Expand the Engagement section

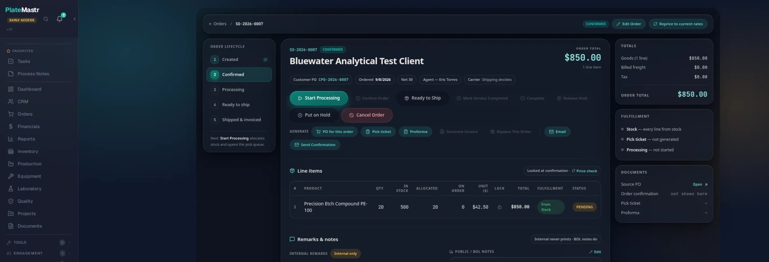click(x=39, y=253)
